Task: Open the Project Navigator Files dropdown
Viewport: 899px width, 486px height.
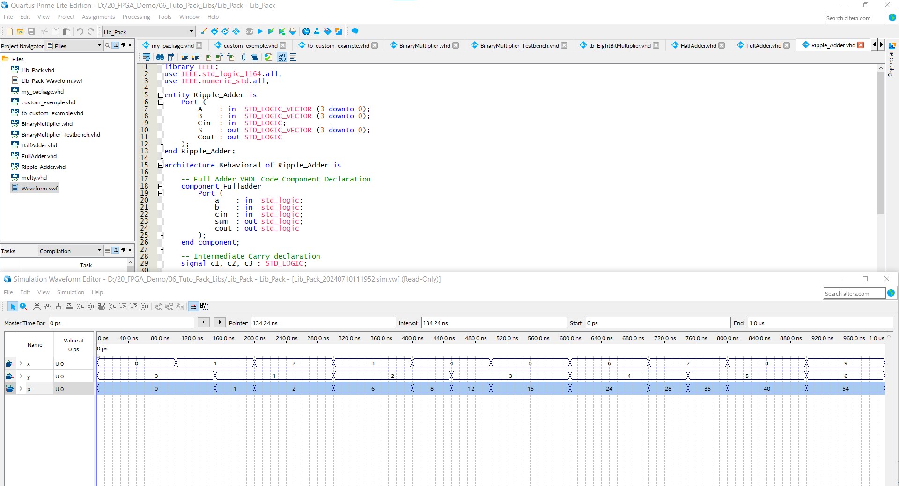Action: coord(74,45)
